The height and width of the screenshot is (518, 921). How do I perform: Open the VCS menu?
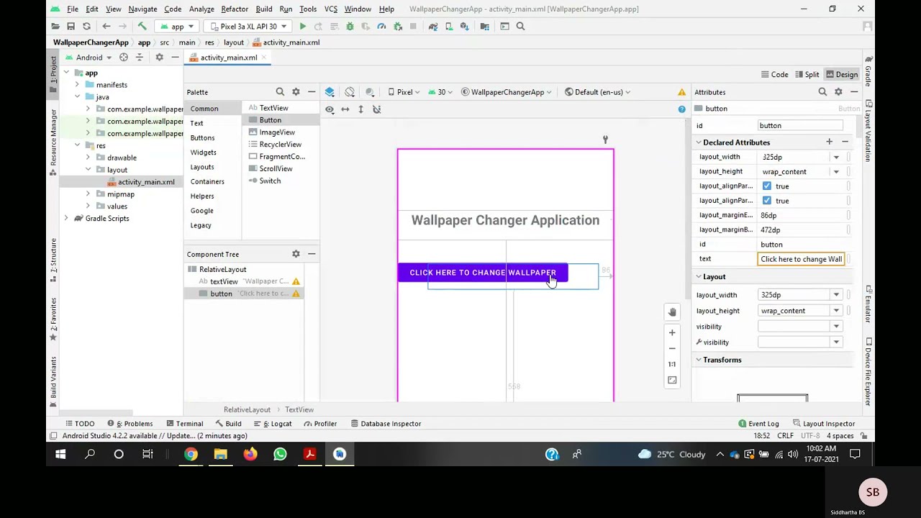pyautogui.click(x=331, y=9)
